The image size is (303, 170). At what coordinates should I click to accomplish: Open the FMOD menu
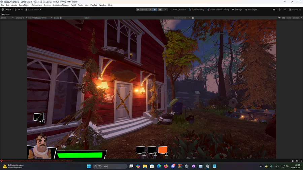73,5
